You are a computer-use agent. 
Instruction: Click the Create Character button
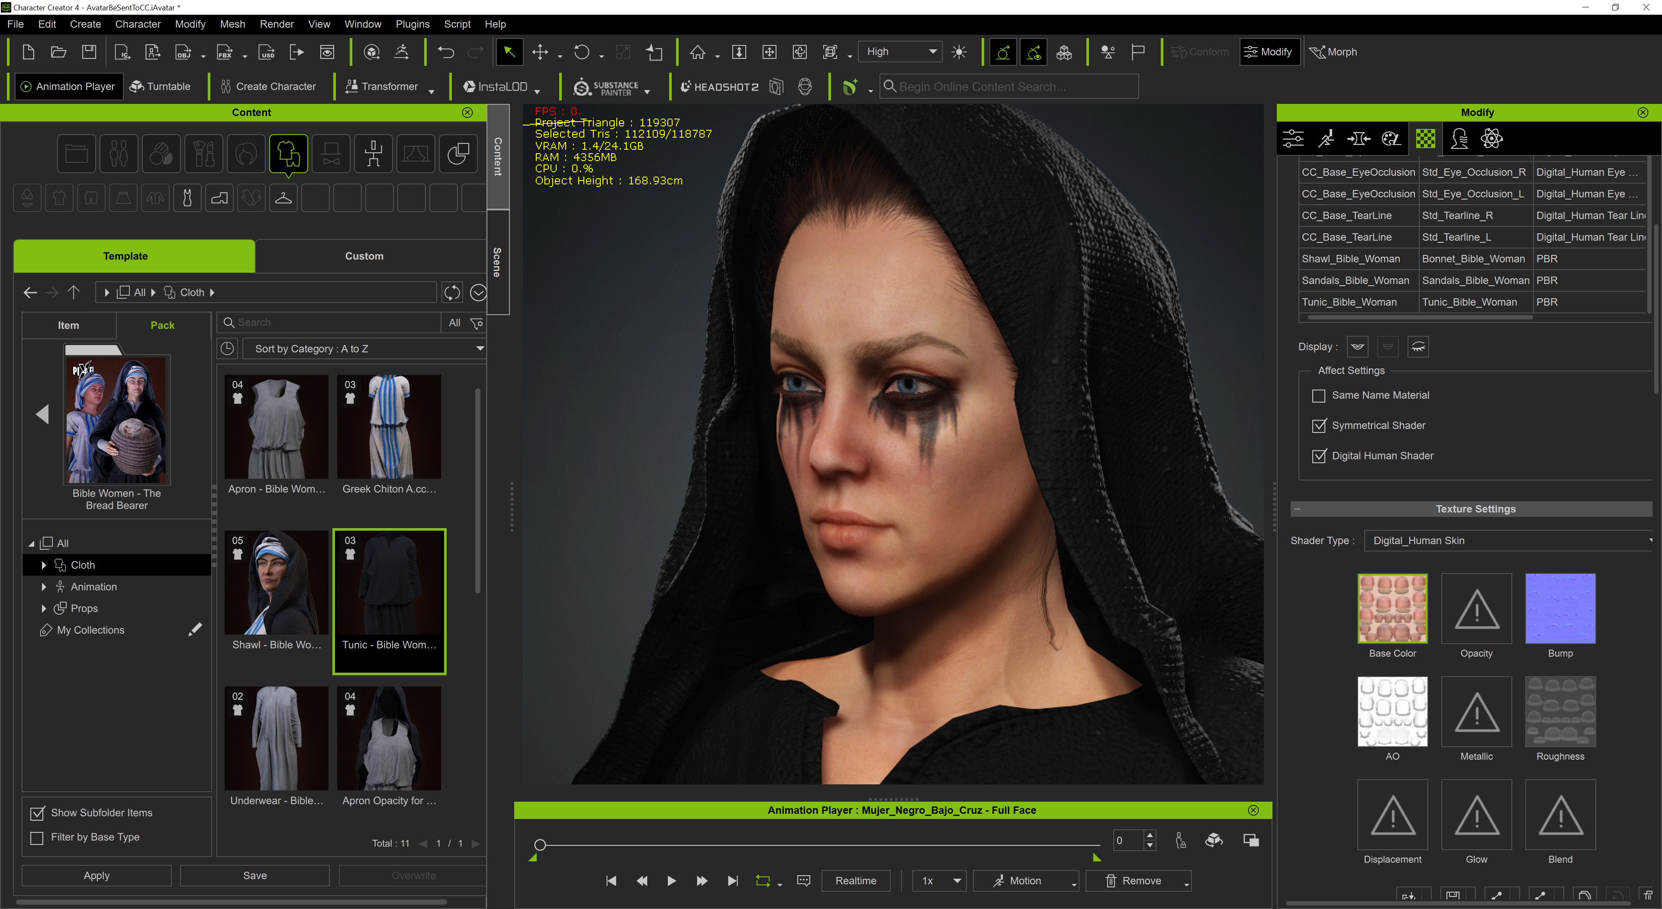[x=268, y=87]
